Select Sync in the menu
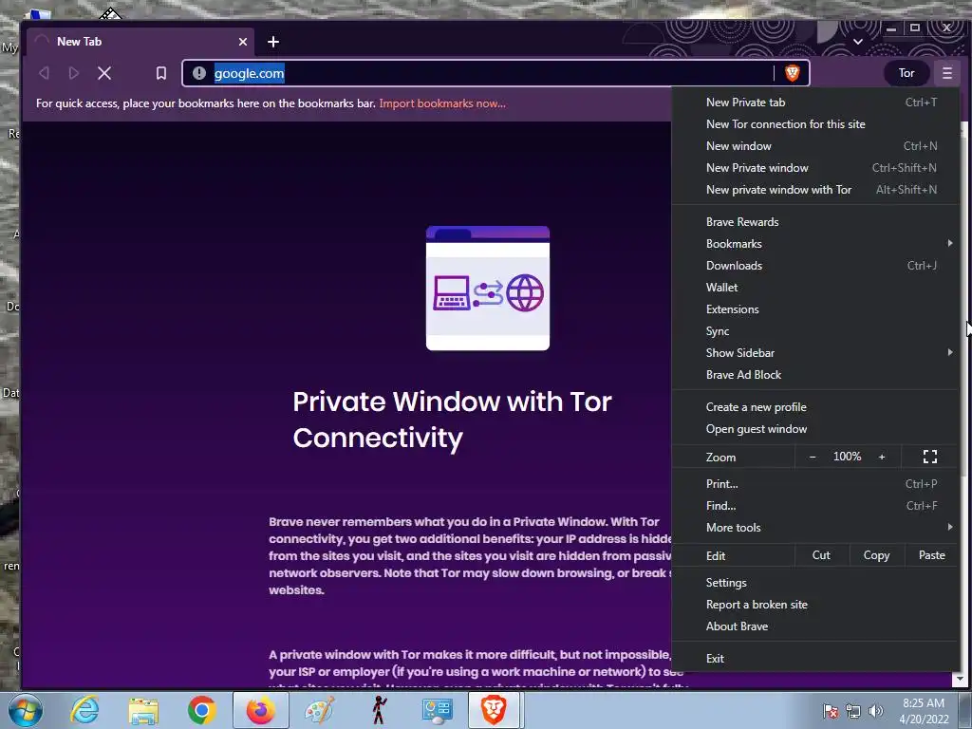The image size is (972, 729). 815,331
